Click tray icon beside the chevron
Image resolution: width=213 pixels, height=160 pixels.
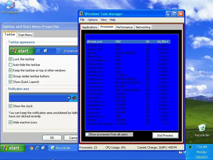coord(180,152)
